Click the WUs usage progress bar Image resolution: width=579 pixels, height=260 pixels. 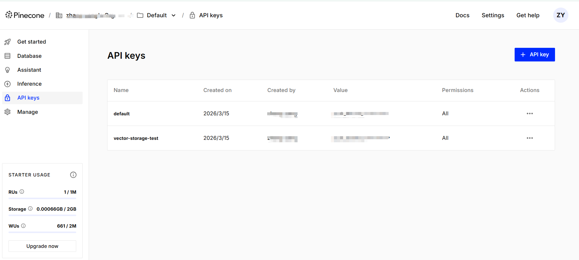point(42,232)
